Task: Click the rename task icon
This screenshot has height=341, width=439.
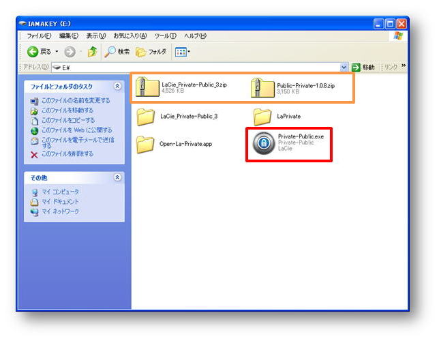Action: (34, 101)
